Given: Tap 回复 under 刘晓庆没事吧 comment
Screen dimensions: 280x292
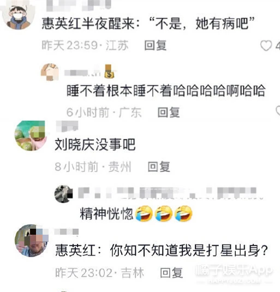Looking at the screenshot, I should coord(159,166).
